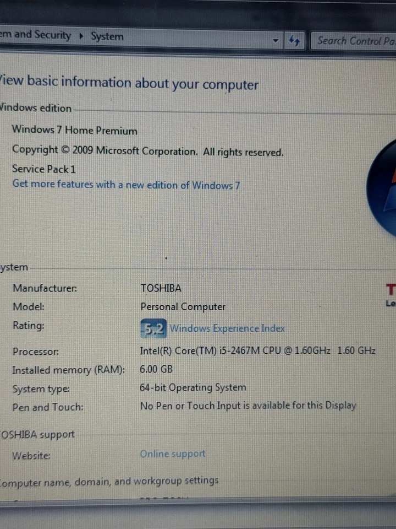396x529 pixels.
Task: Click the Windows edition section heading
Action: point(36,107)
